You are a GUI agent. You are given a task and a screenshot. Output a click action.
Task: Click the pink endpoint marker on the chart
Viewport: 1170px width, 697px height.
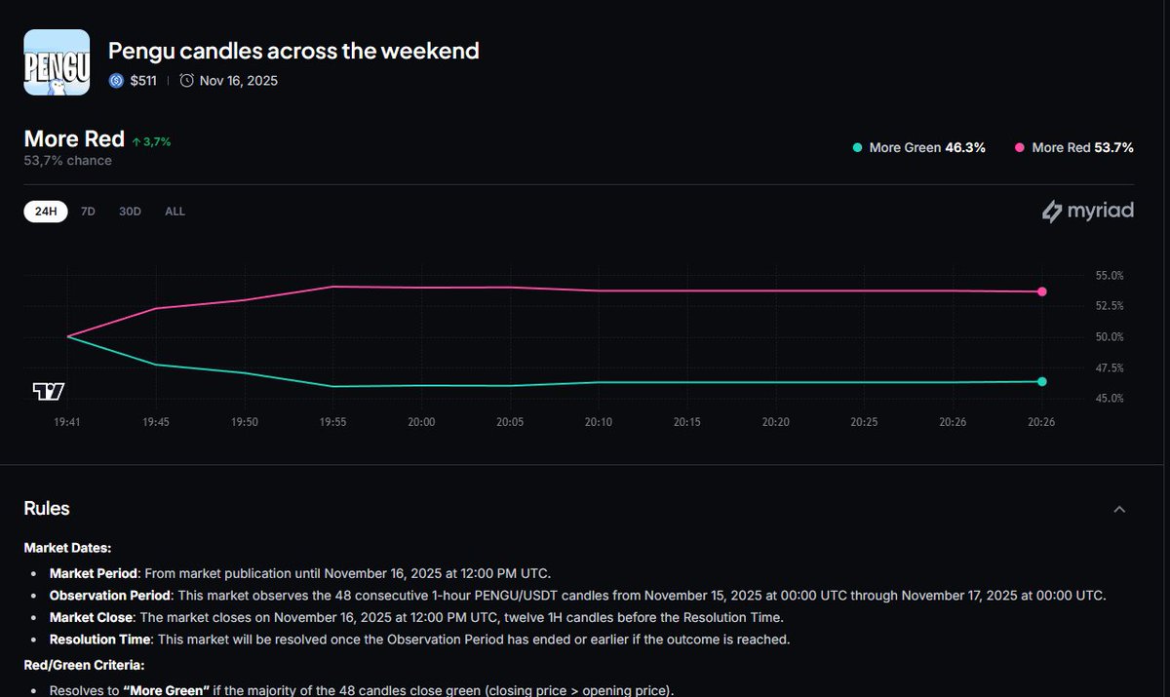(1042, 291)
